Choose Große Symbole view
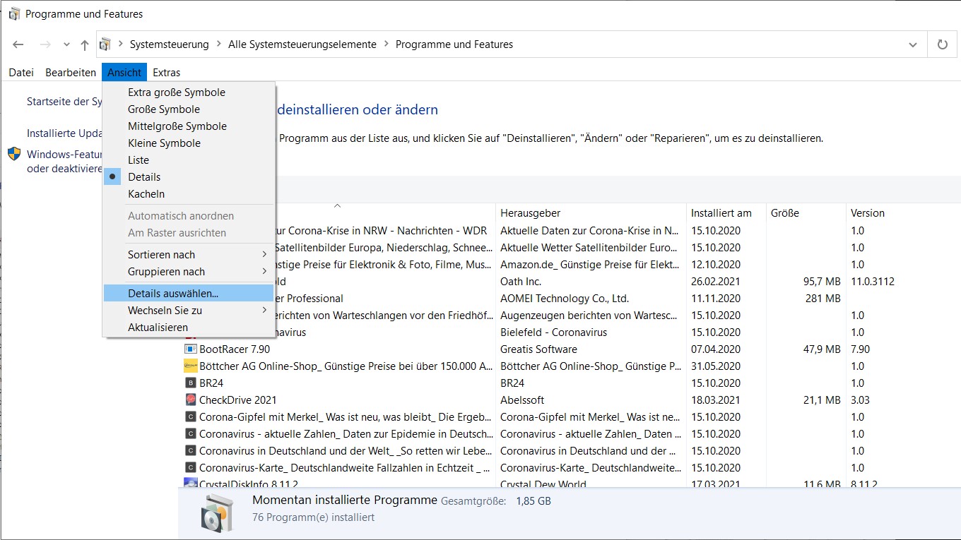This screenshot has height=540, width=961. (x=189, y=109)
